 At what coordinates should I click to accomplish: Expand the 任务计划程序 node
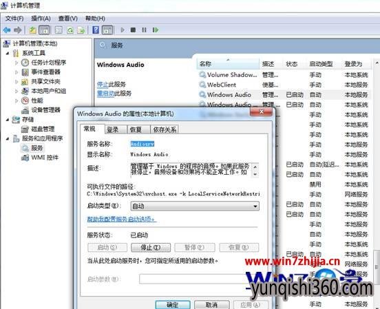click(17, 63)
